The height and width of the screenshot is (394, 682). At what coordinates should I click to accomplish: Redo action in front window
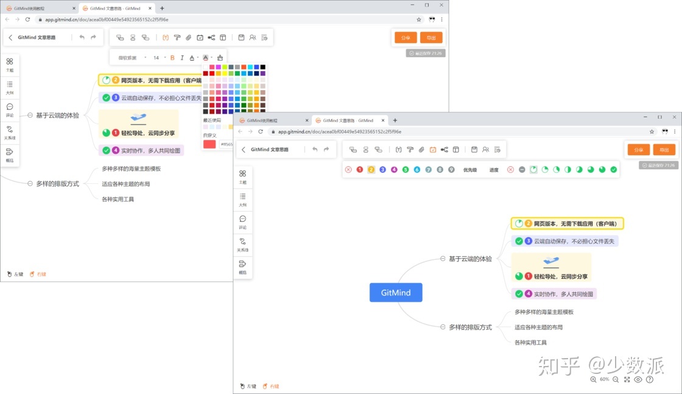326,149
